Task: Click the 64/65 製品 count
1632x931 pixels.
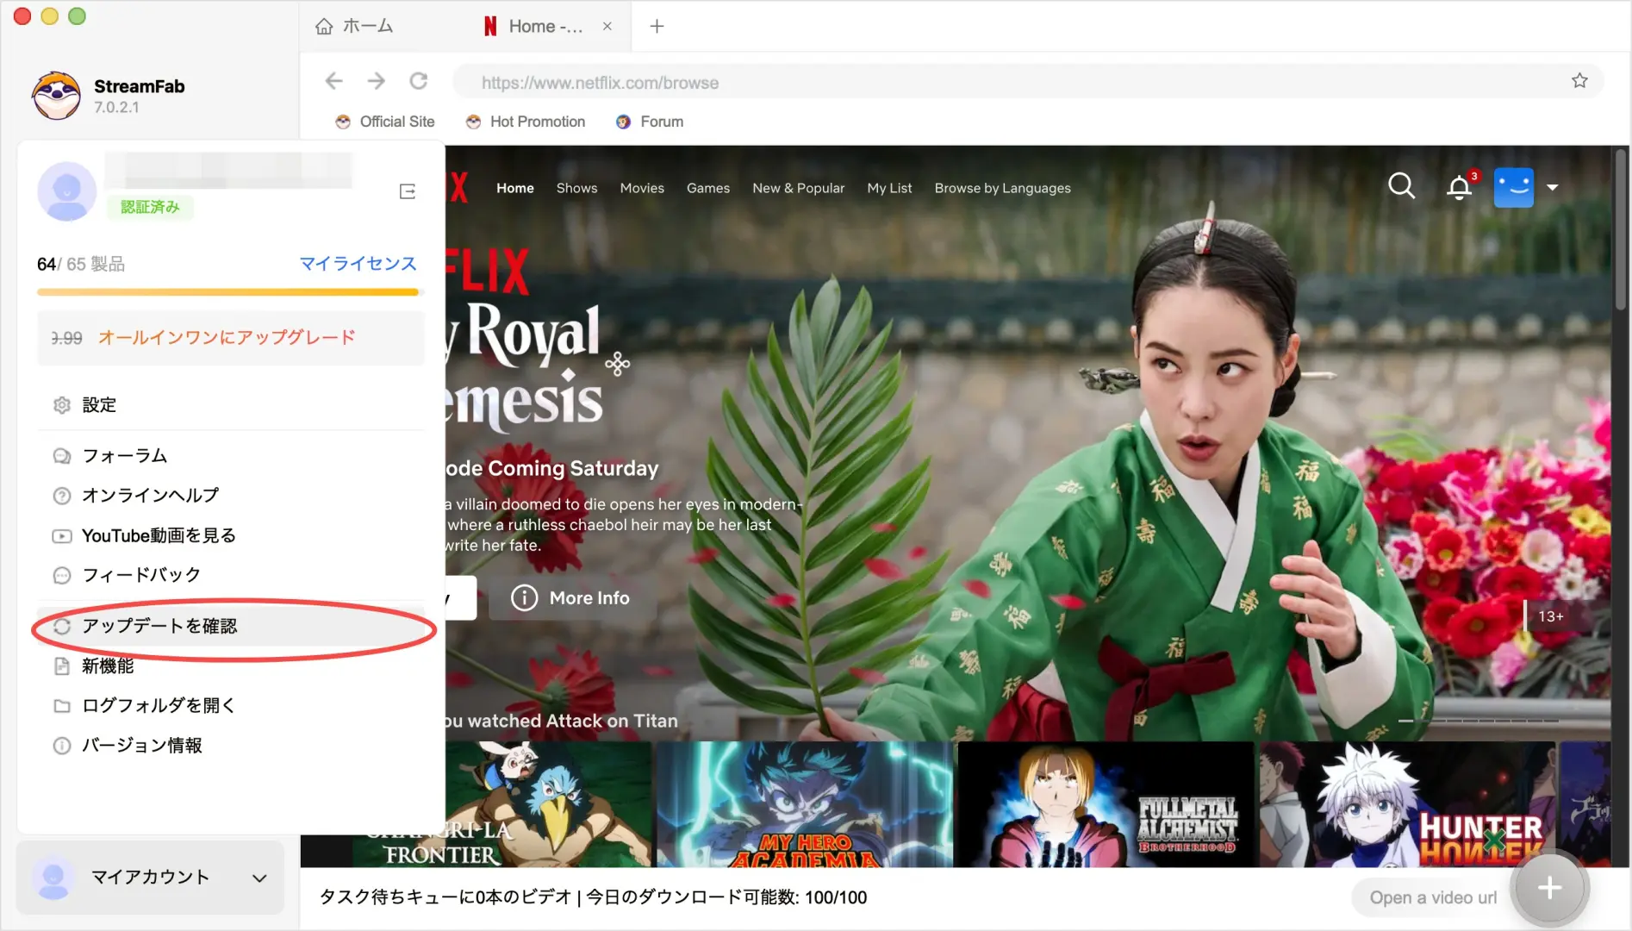Action: [81, 264]
